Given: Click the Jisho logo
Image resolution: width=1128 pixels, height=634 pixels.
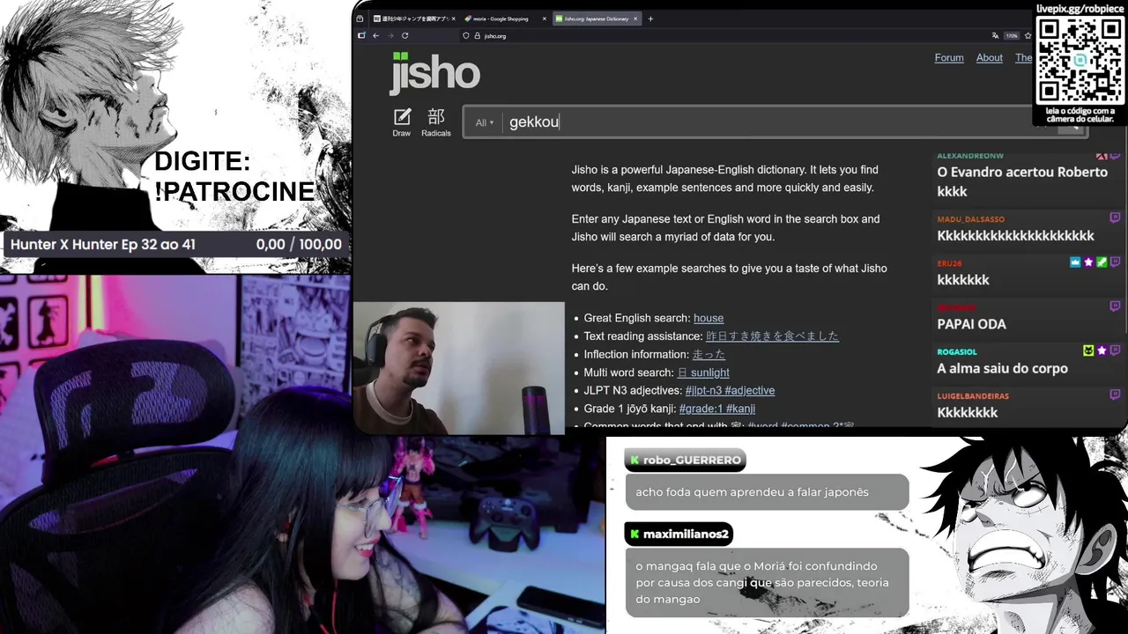Looking at the screenshot, I should [x=435, y=72].
